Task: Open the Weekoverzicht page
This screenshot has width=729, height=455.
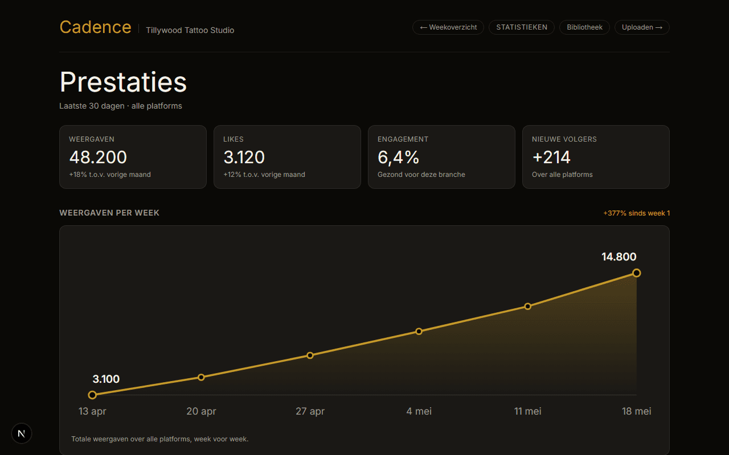Action: pyautogui.click(x=448, y=27)
